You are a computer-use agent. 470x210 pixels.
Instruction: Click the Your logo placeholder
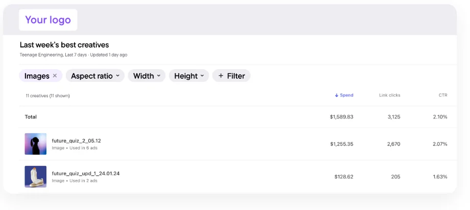(48, 20)
